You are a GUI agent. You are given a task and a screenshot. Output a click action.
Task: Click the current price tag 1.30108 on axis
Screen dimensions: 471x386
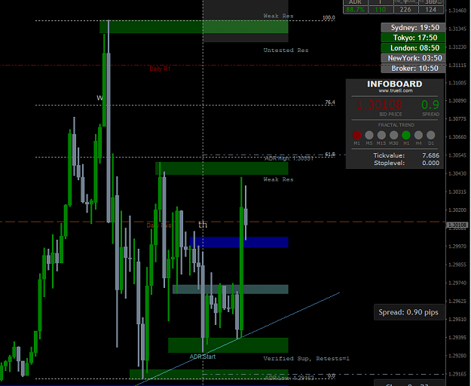click(x=457, y=225)
